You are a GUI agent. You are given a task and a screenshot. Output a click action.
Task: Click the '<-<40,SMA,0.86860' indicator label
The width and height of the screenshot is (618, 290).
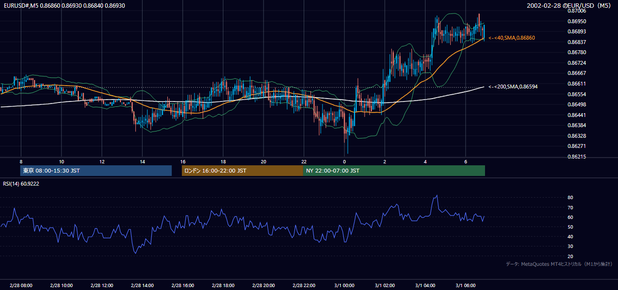pos(512,38)
